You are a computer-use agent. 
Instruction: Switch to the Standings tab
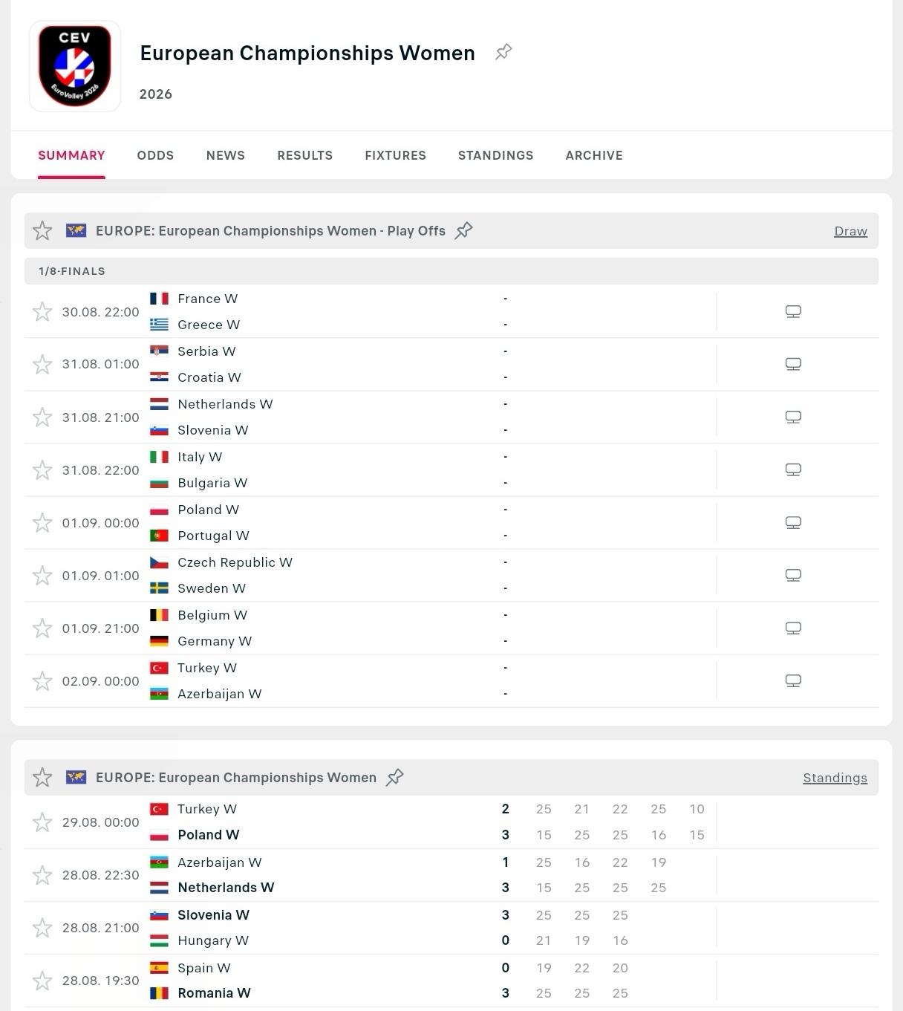pos(495,155)
